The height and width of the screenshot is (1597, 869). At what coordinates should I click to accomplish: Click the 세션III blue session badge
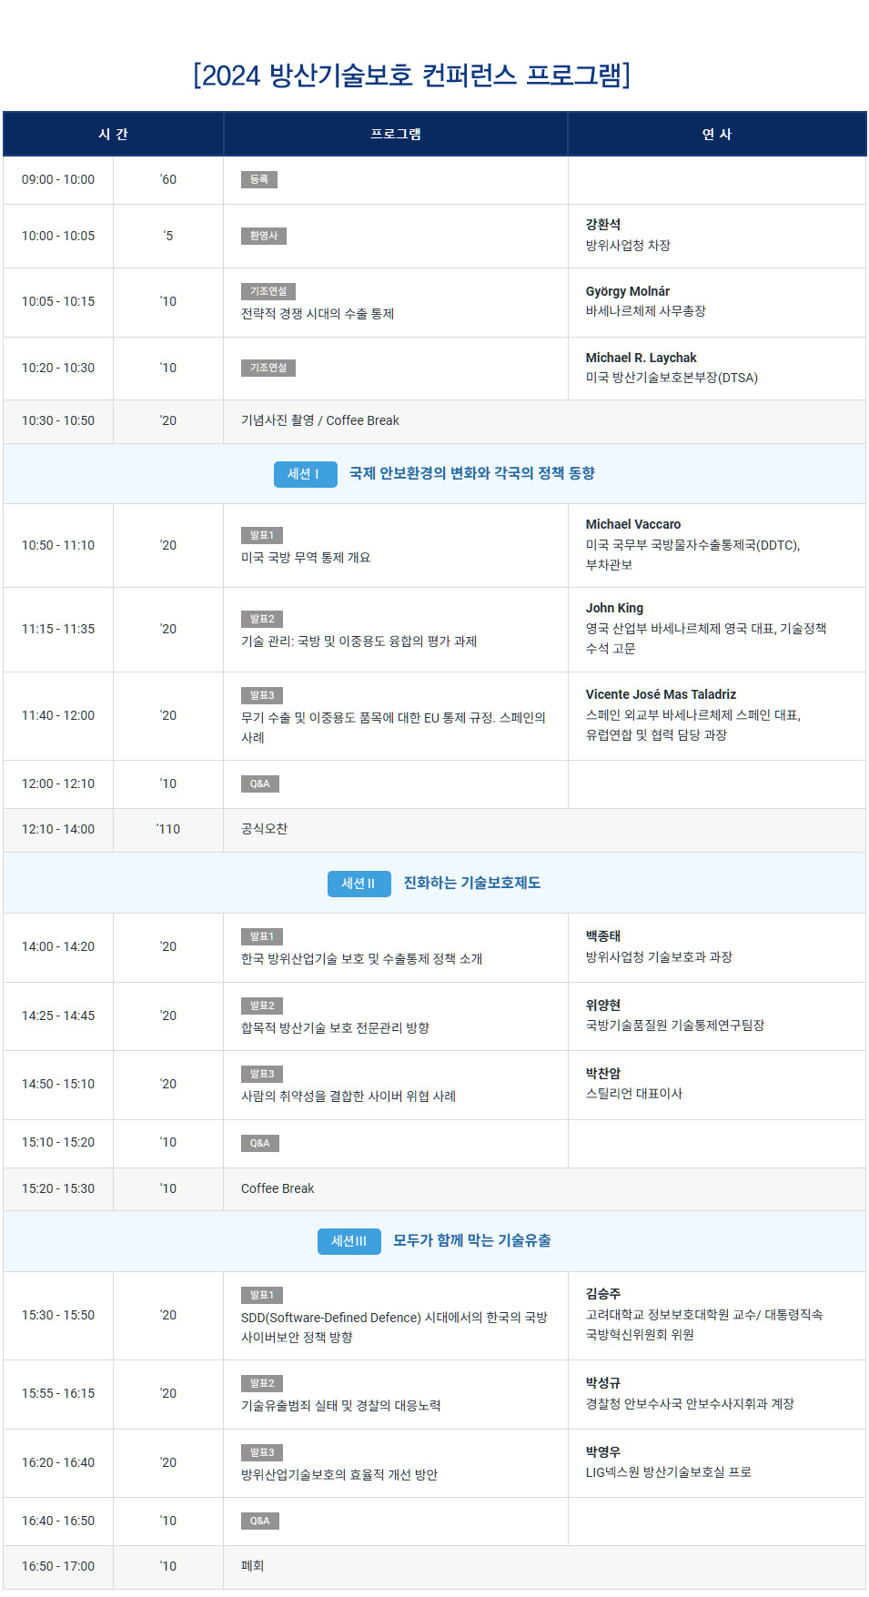pos(349,1241)
